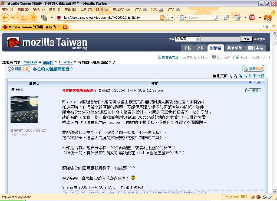Bookmark page with the star icon
The image size is (277, 201).
pos(168,18)
